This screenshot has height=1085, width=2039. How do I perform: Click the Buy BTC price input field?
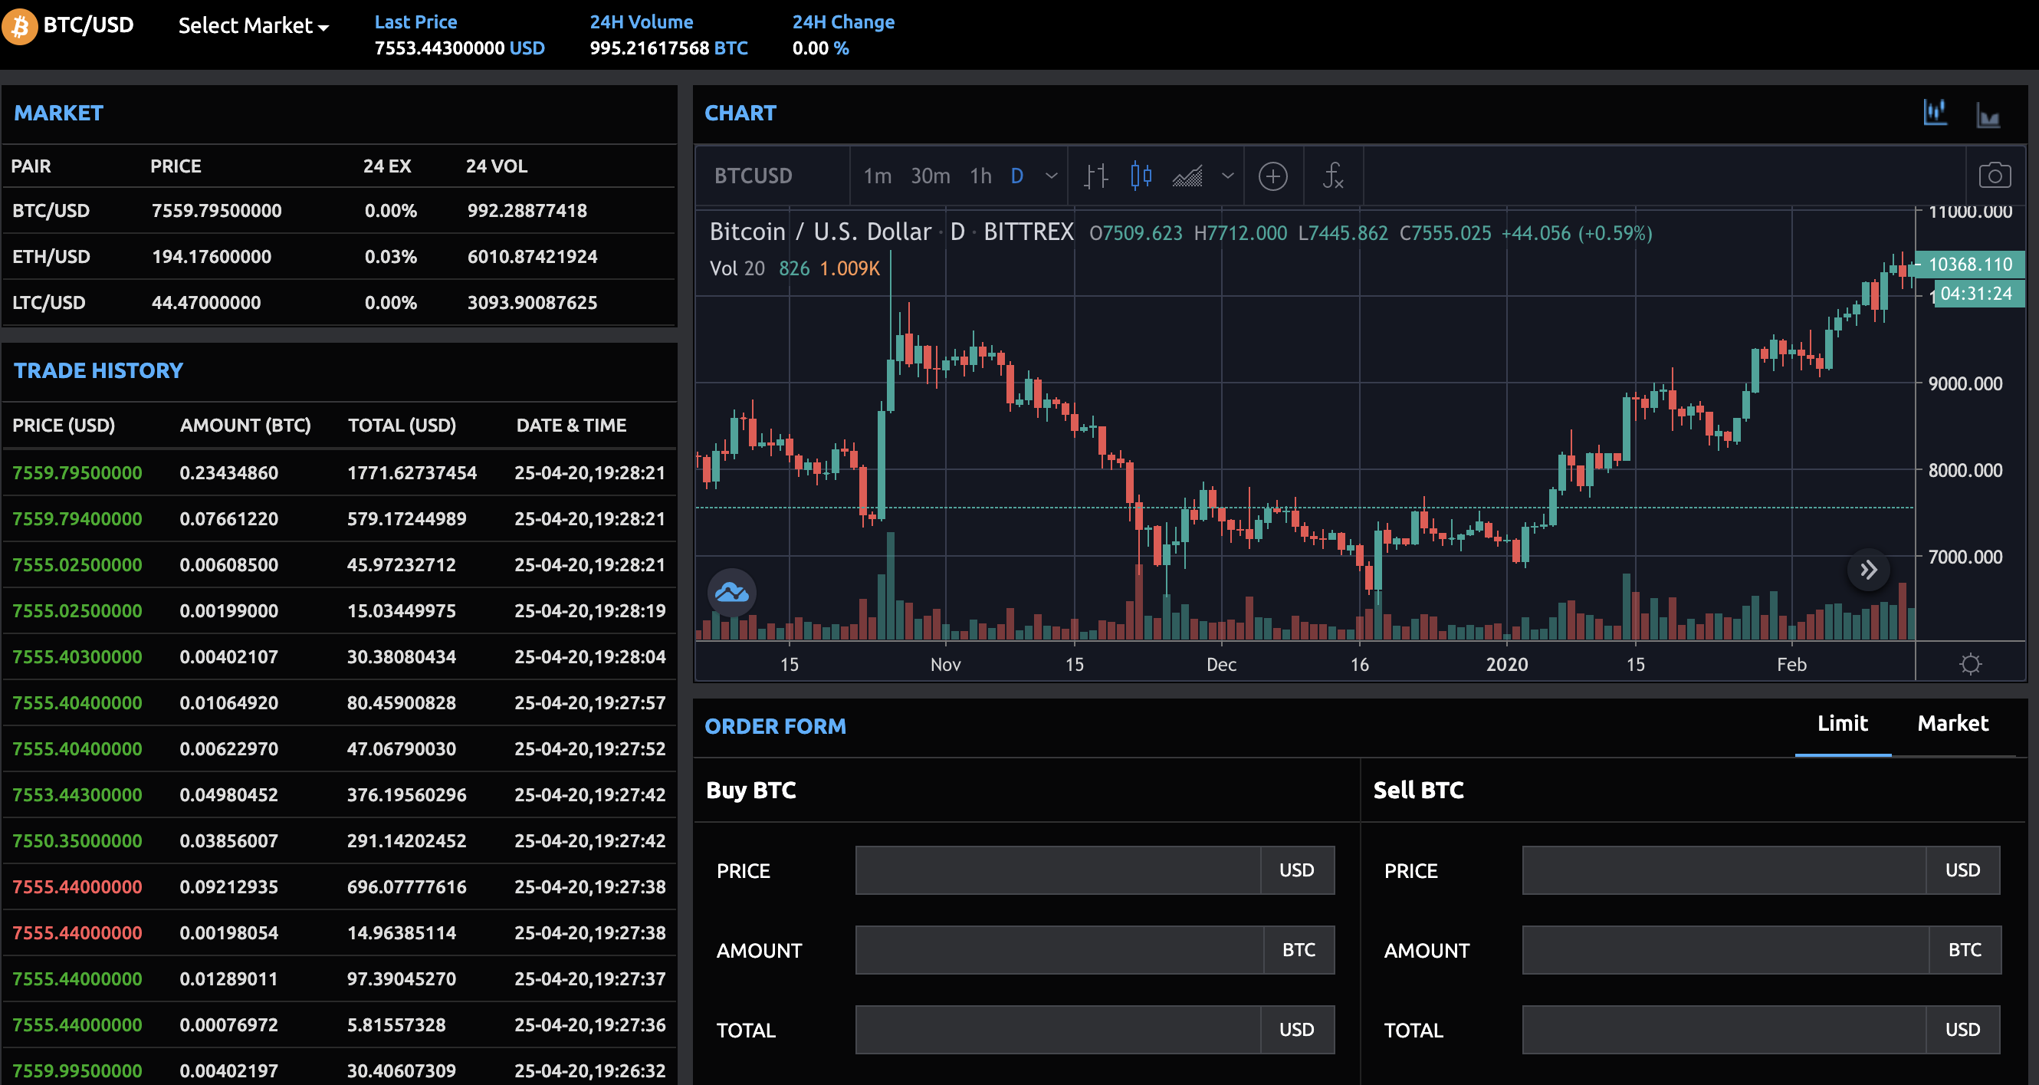[1059, 870]
